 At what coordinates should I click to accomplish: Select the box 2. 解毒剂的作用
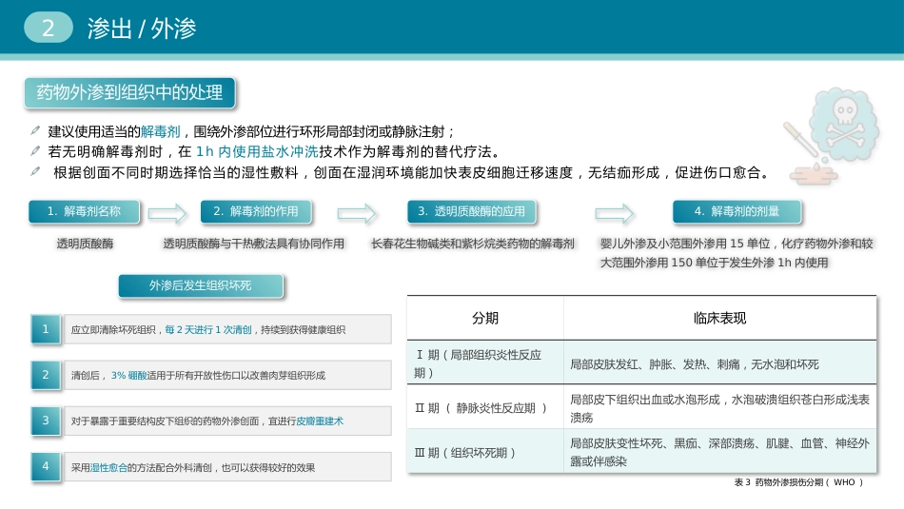coord(256,211)
